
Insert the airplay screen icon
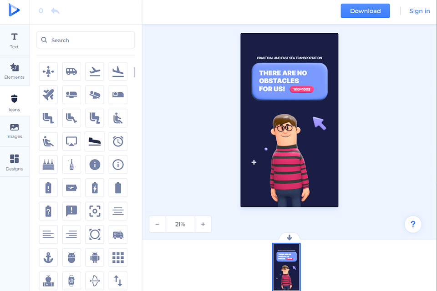pyautogui.click(x=71, y=141)
